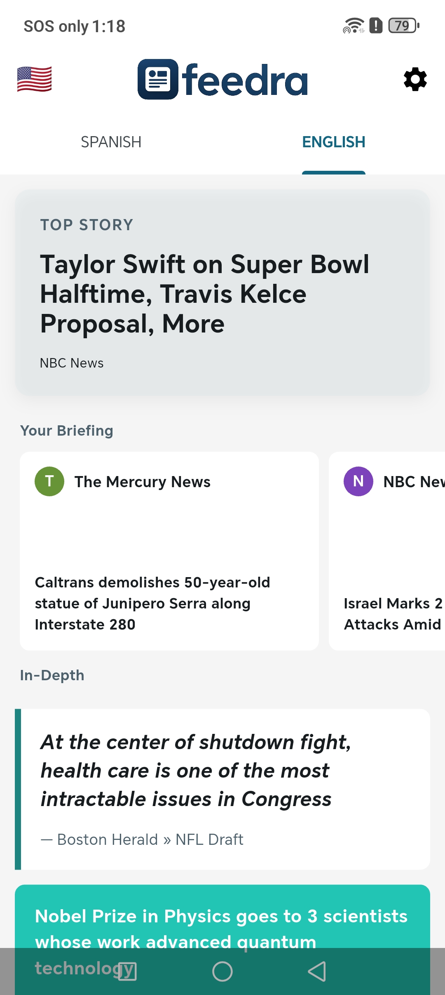Tap the Wi-Fi status icon
445x995 pixels.
click(353, 26)
